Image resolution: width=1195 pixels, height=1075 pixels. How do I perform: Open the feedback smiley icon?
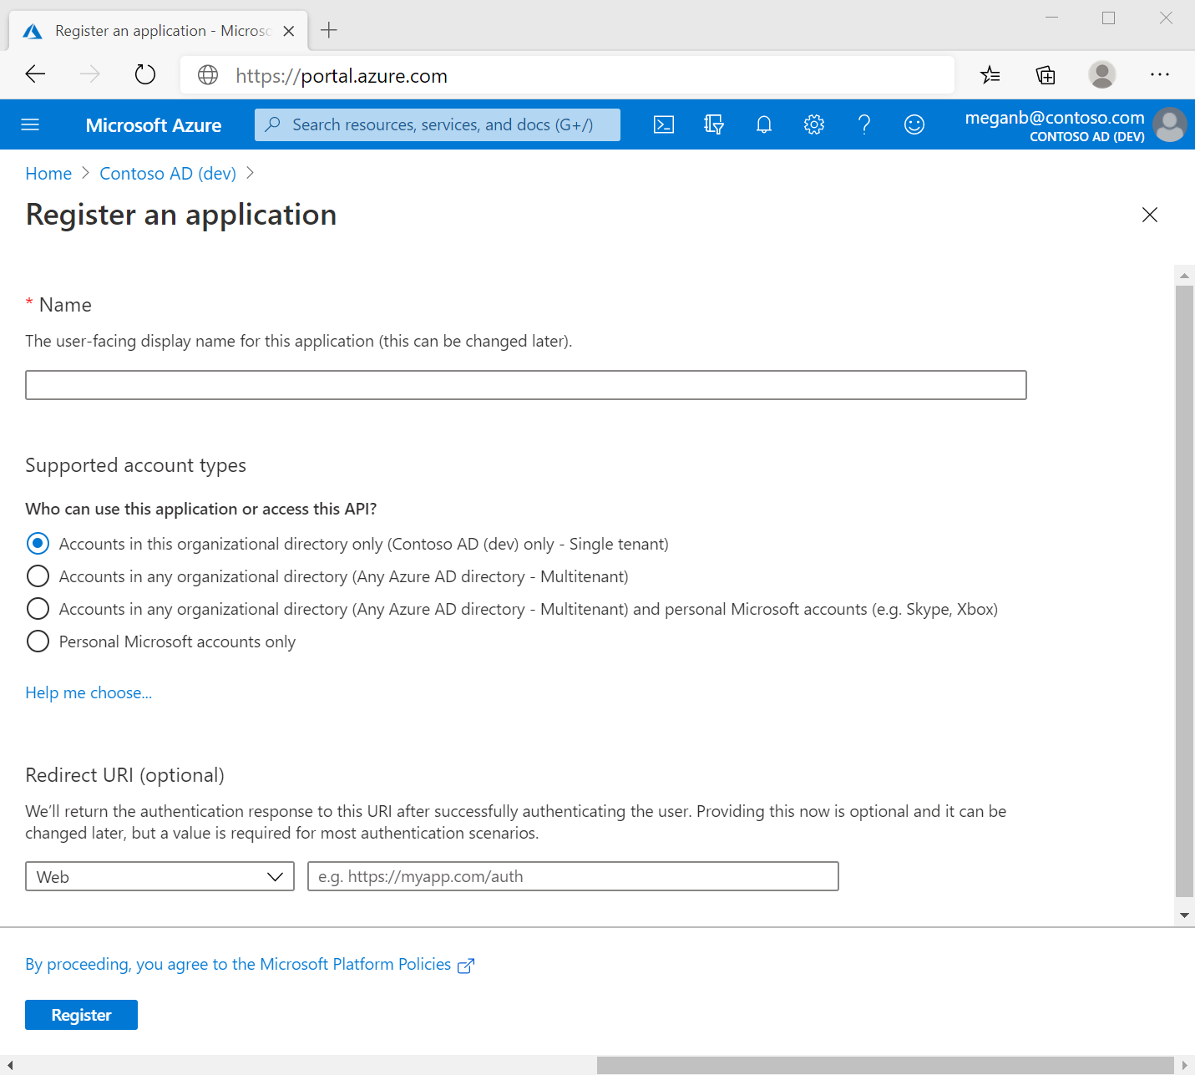click(914, 124)
